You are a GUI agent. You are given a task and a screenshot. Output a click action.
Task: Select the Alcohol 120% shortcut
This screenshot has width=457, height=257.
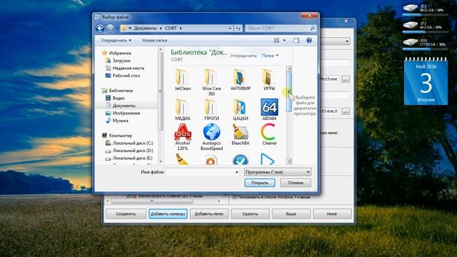[183, 137]
